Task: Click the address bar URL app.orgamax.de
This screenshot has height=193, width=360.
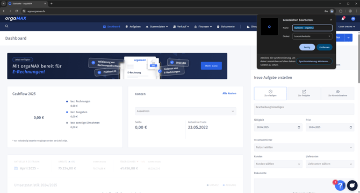Action: [x=37, y=11]
